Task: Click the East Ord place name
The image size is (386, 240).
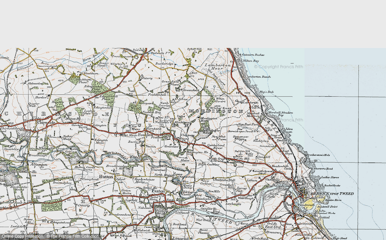Action: point(273,227)
